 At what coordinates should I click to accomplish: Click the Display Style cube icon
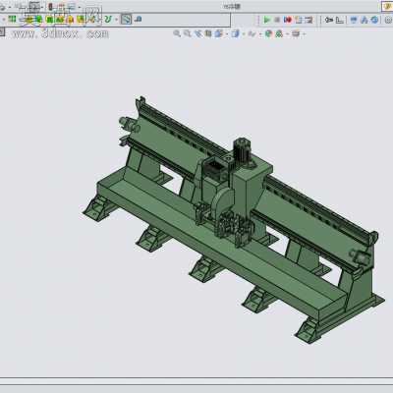(x=235, y=33)
